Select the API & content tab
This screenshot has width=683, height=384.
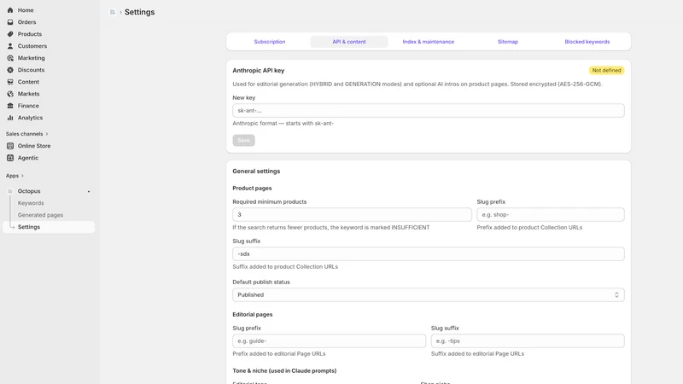pyautogui.click(x=349, y=42)
